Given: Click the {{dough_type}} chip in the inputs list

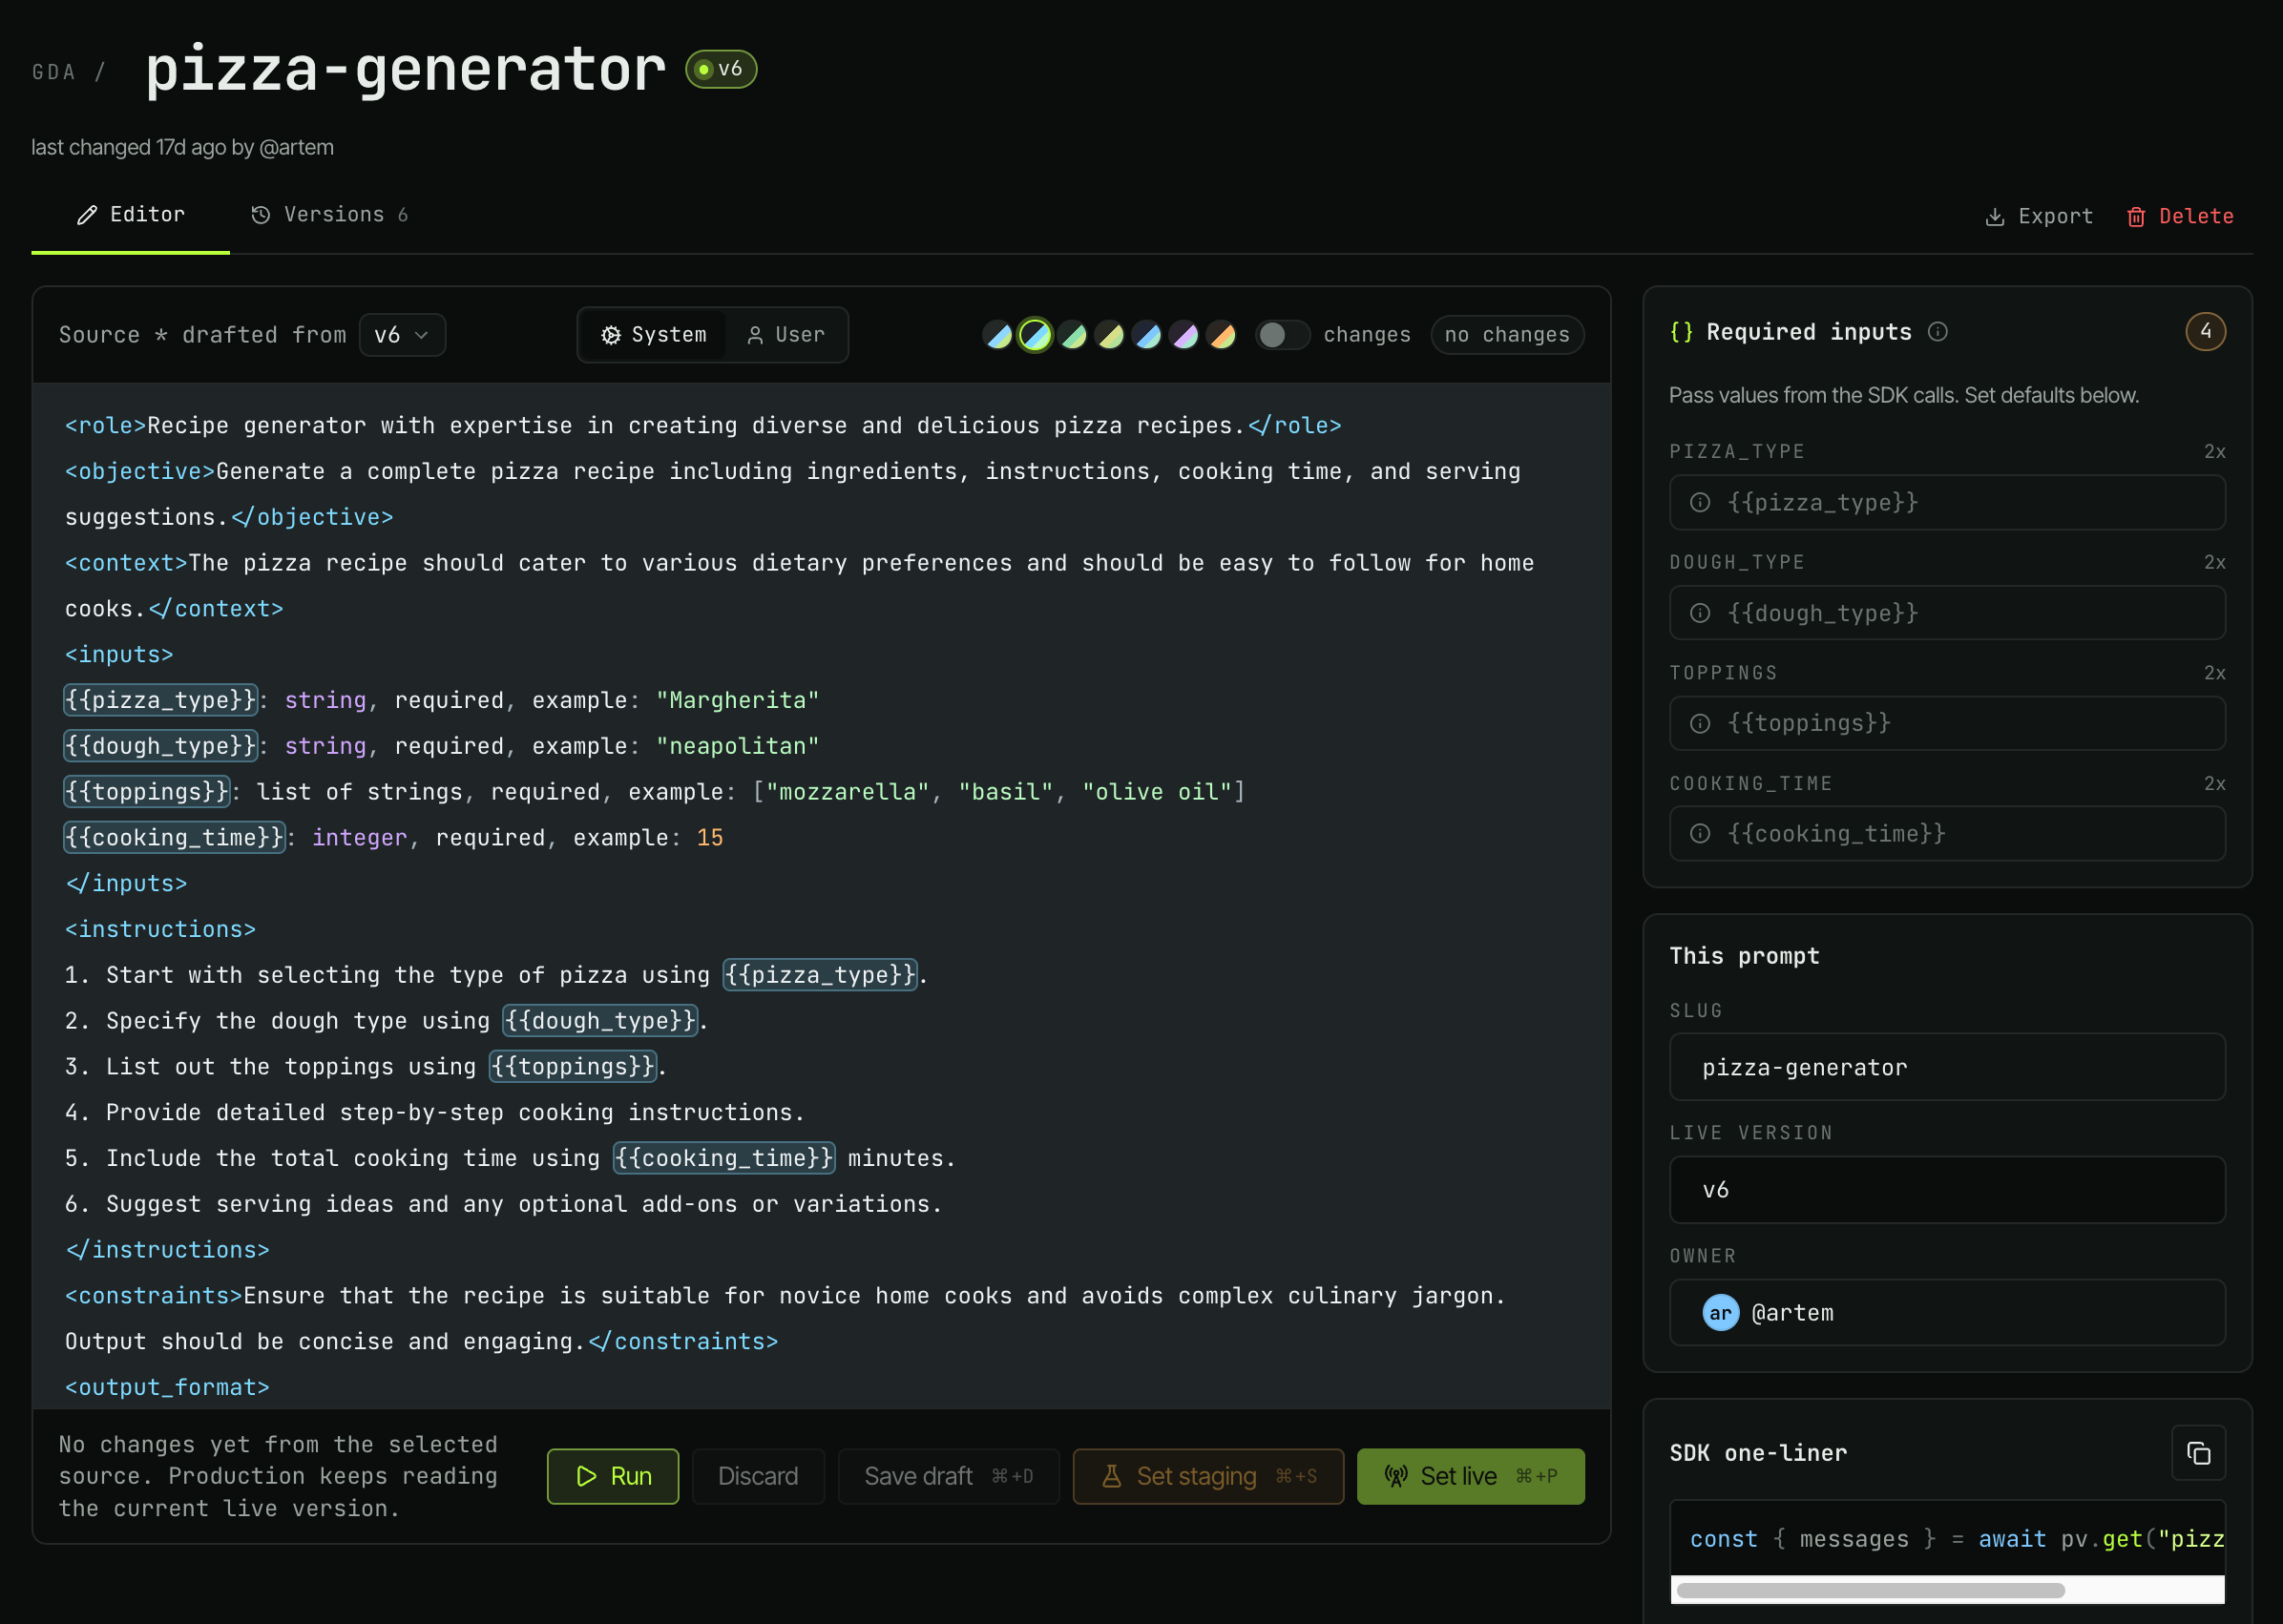Looking at the screenshot, I should pos(161,746).
